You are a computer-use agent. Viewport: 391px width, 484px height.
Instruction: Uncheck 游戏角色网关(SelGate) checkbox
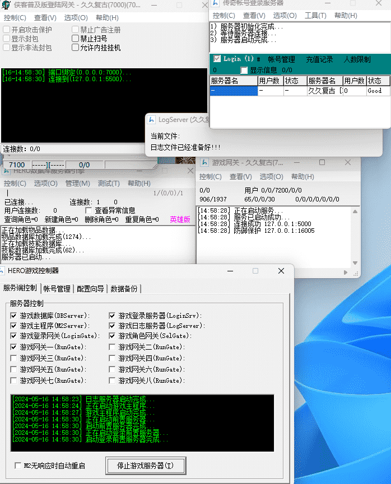click(x=112, y=336)
